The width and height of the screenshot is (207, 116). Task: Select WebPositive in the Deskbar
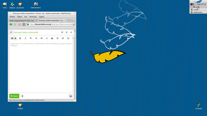[x=198, y=12]
